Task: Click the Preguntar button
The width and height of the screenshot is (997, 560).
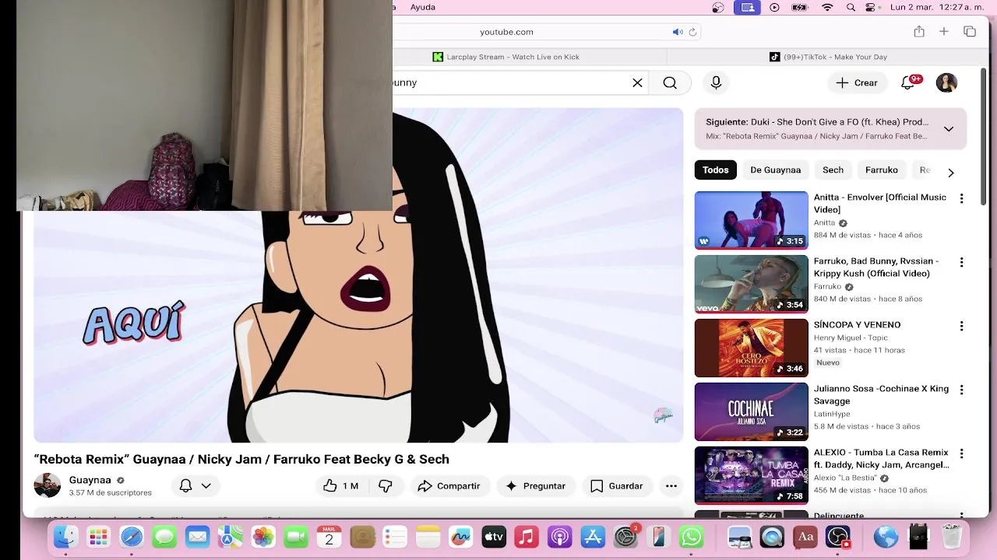Action: click(535, 485)
